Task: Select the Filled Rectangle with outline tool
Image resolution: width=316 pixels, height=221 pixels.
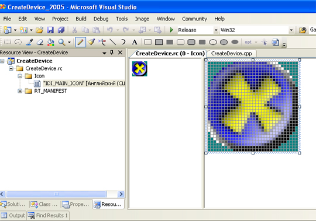Action: (159, 42)
